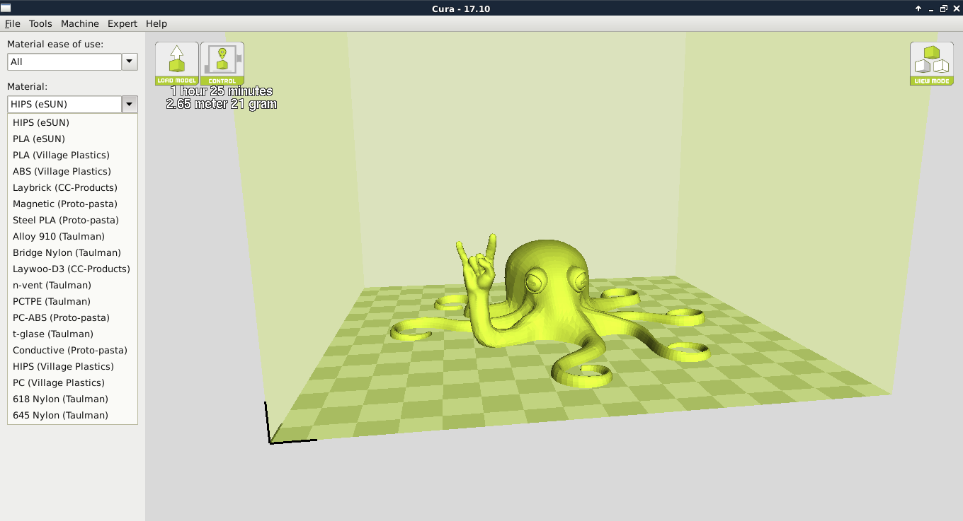Pick Conductive (Proto-pasta) material
The width and height of the screenshot is (963, 521).
69,350
